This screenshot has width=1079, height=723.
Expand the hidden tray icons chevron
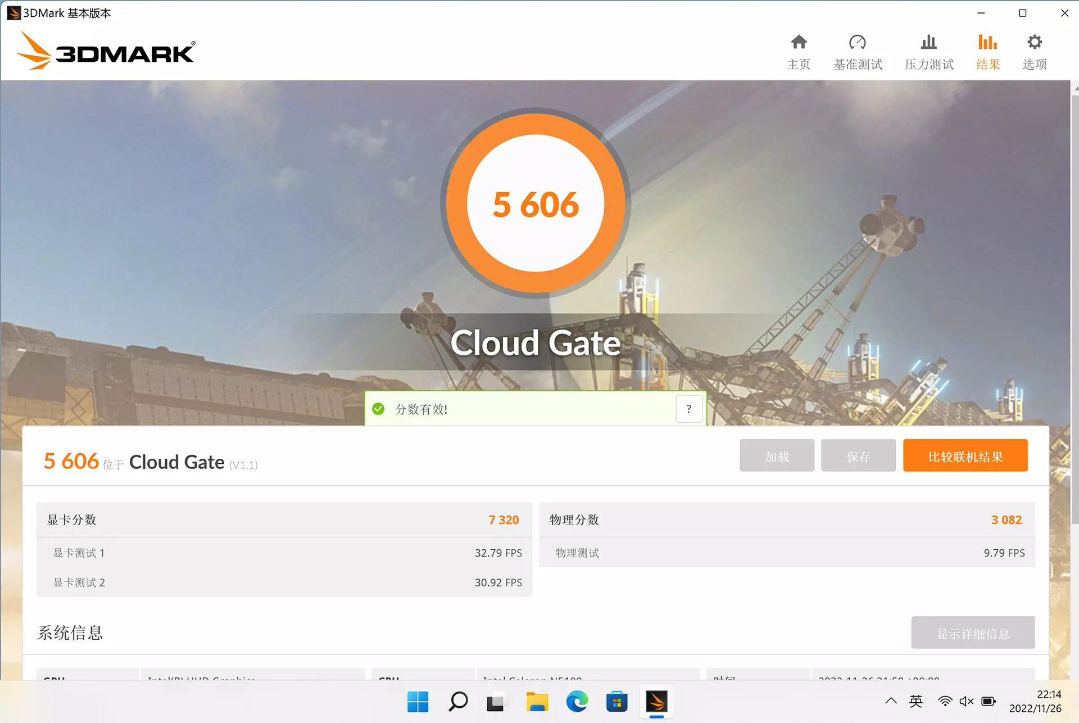point(891,701)
